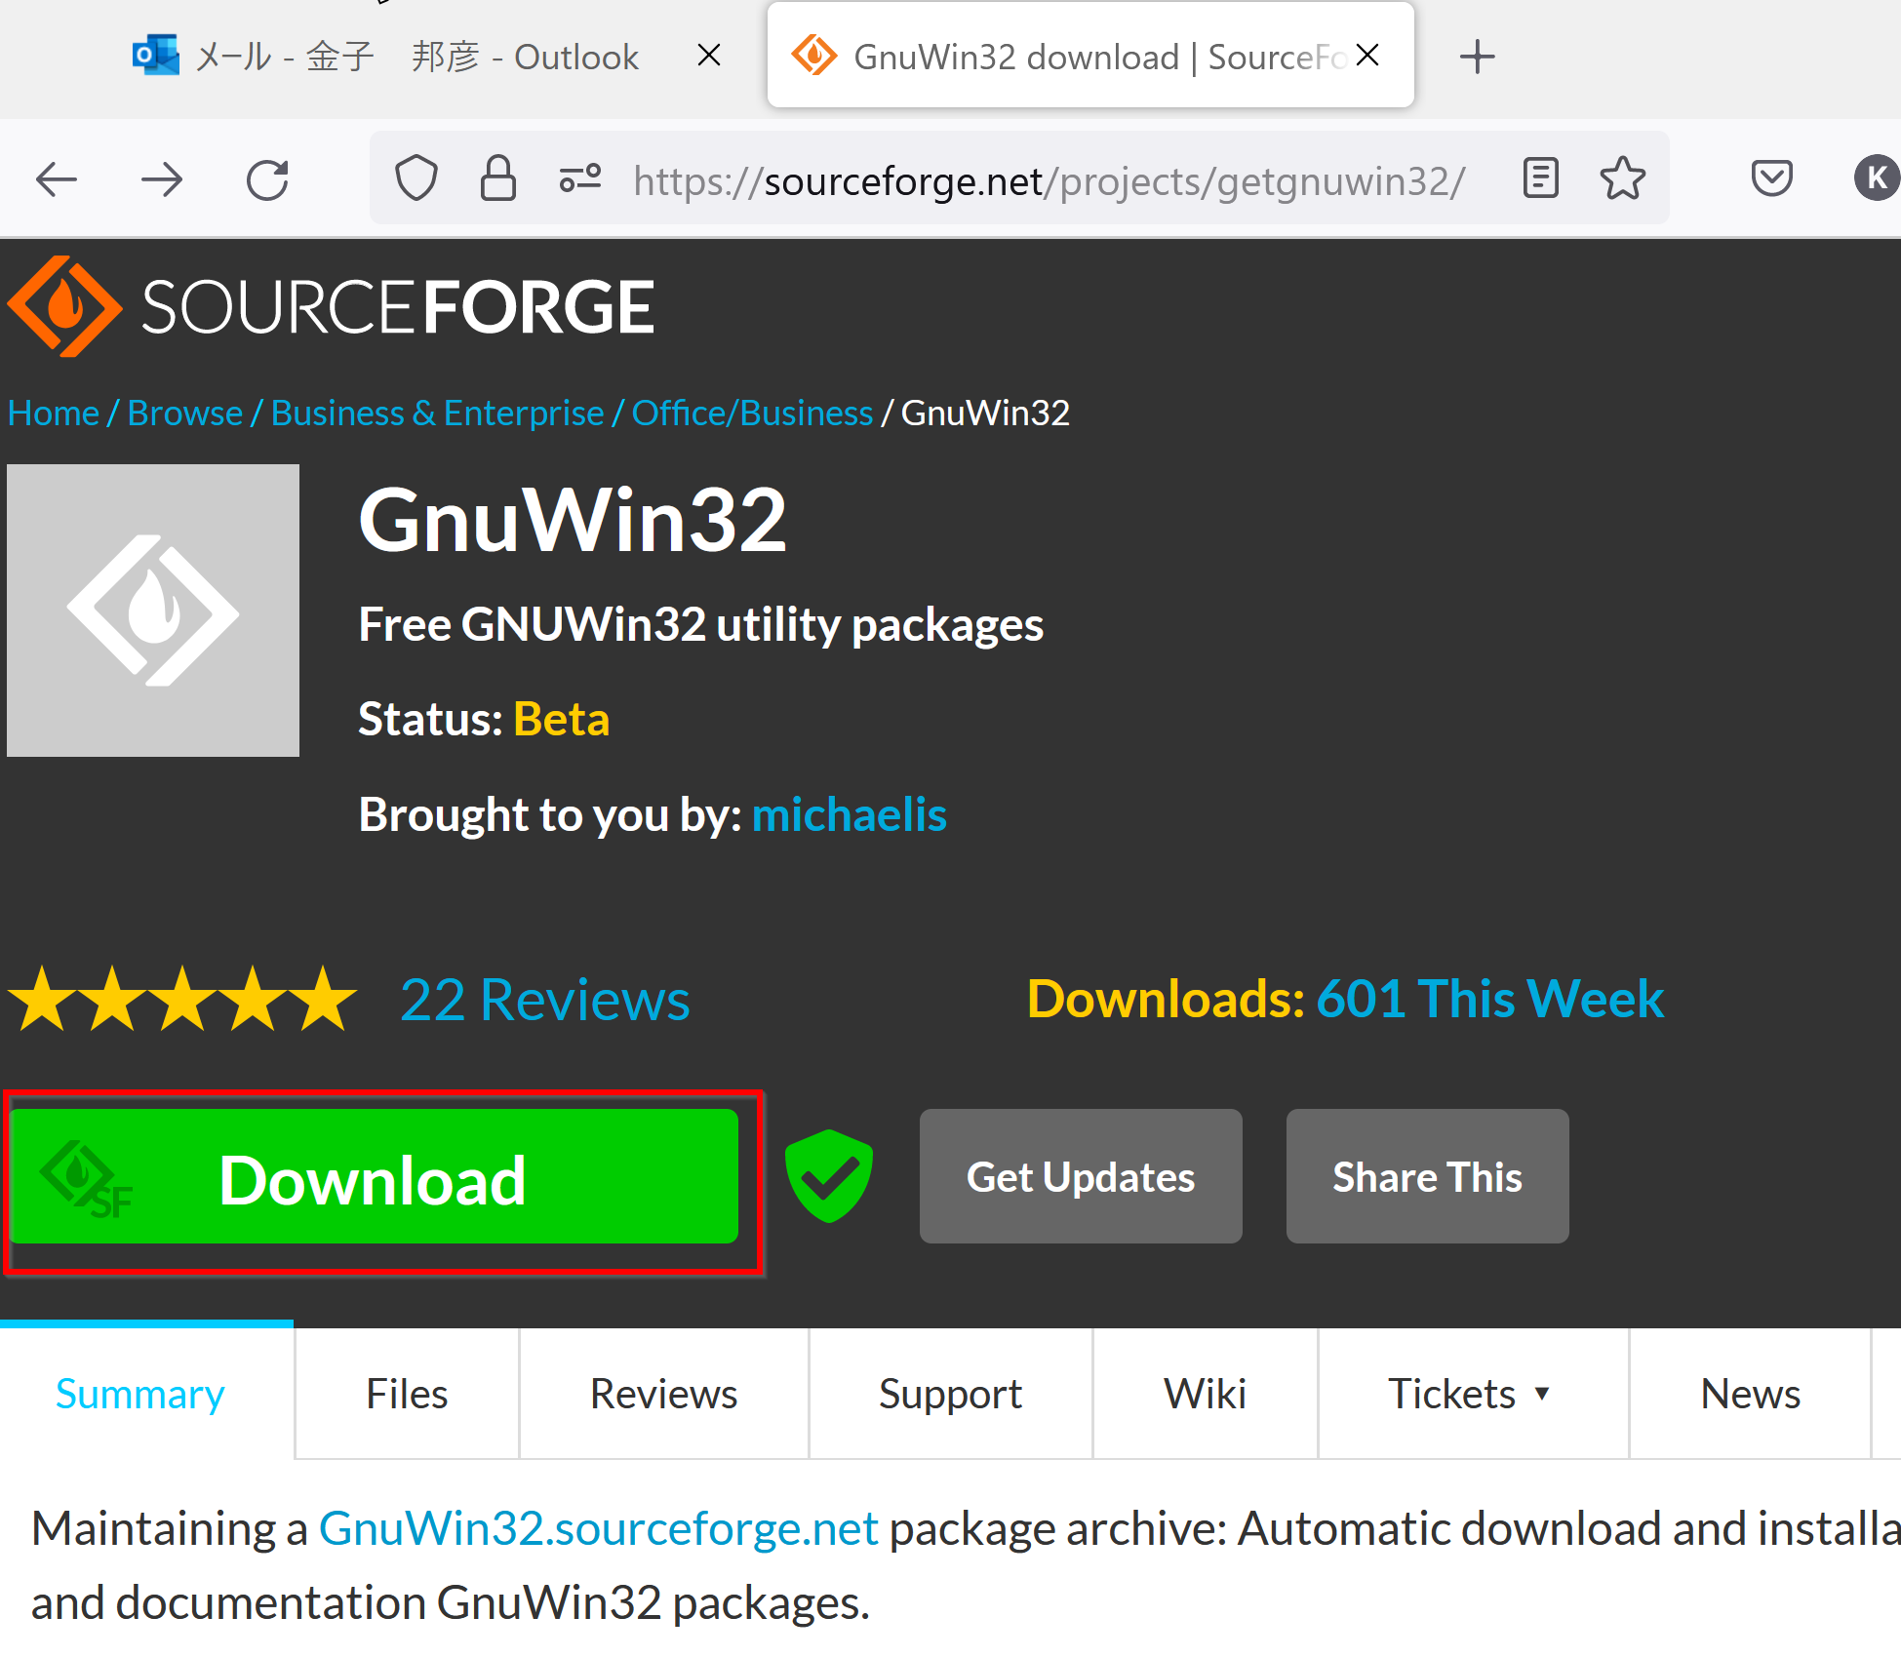
Task: Reload the current page
Action: coord(267,178)
